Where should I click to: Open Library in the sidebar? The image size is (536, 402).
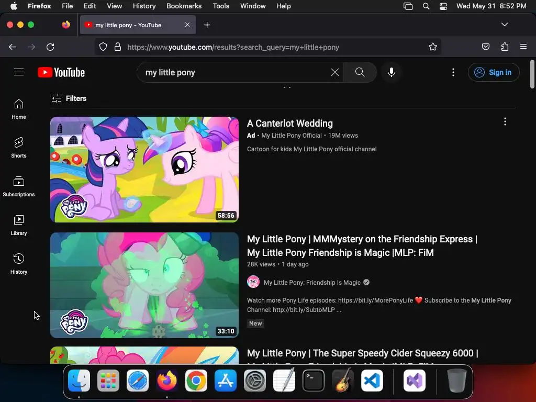click(19, 225)
